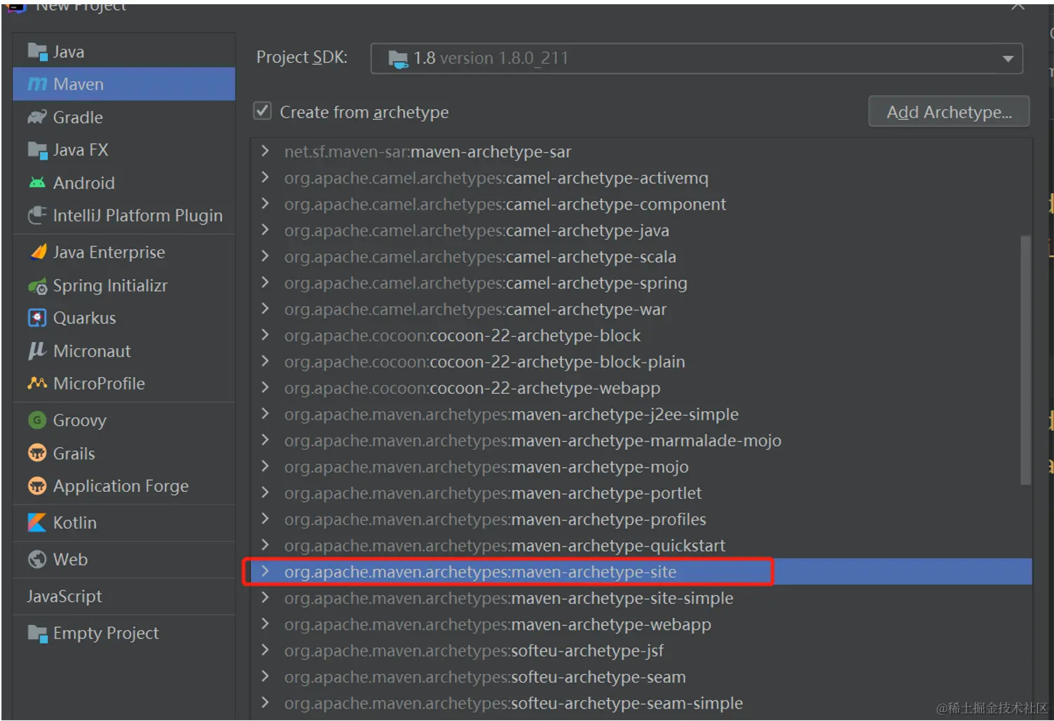Image resolution: width=1054 pixels, height=721 pixels.
Task: Expand the cocoon-22-archetype-webapp node
Action: point(265,387)
